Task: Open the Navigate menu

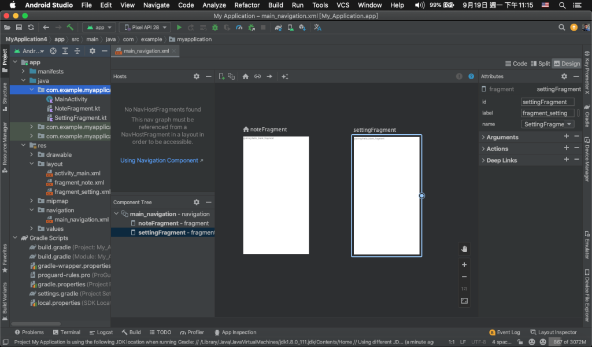Action: [x=156, y=5]
